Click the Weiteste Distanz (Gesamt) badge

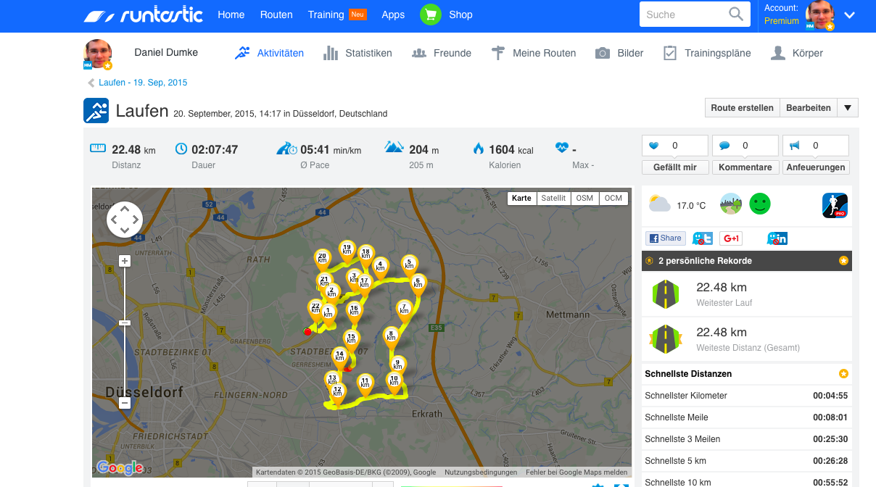664,338
